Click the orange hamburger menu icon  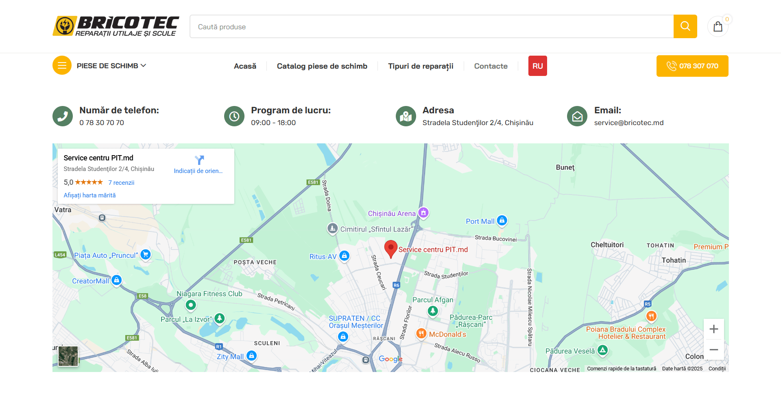coord(62,65)
